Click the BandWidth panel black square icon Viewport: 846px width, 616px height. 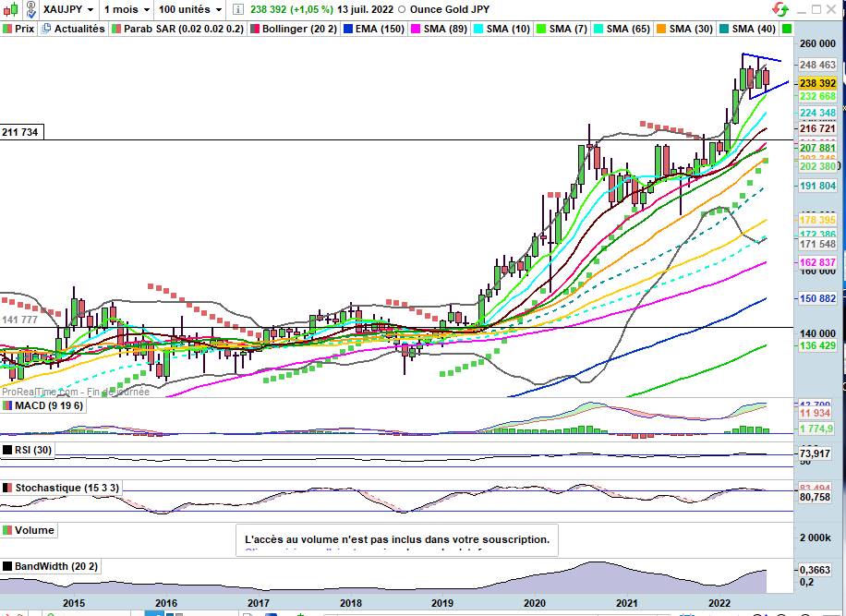[x=7, y=566]
